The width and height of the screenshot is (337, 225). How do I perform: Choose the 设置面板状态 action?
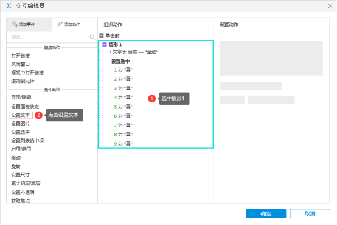[25, 107]
